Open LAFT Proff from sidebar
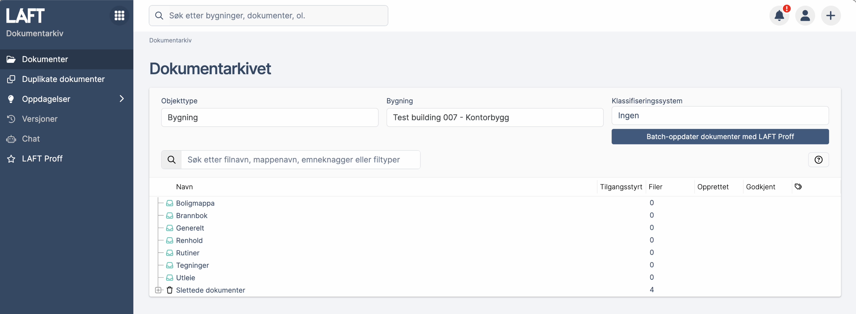This screenshot has width=856, height=314. [66, 159]
